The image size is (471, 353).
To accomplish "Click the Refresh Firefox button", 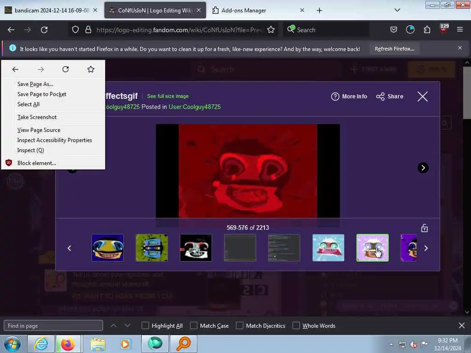I will point(394,49).
